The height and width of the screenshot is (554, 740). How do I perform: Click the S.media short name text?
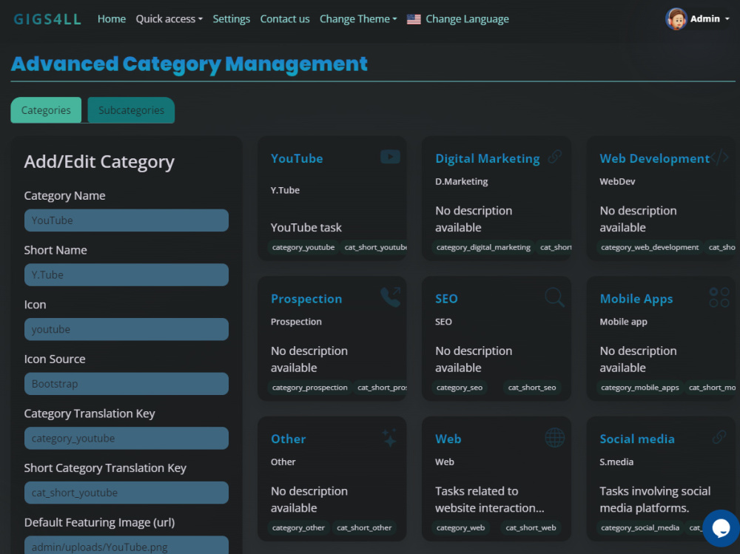616,462
